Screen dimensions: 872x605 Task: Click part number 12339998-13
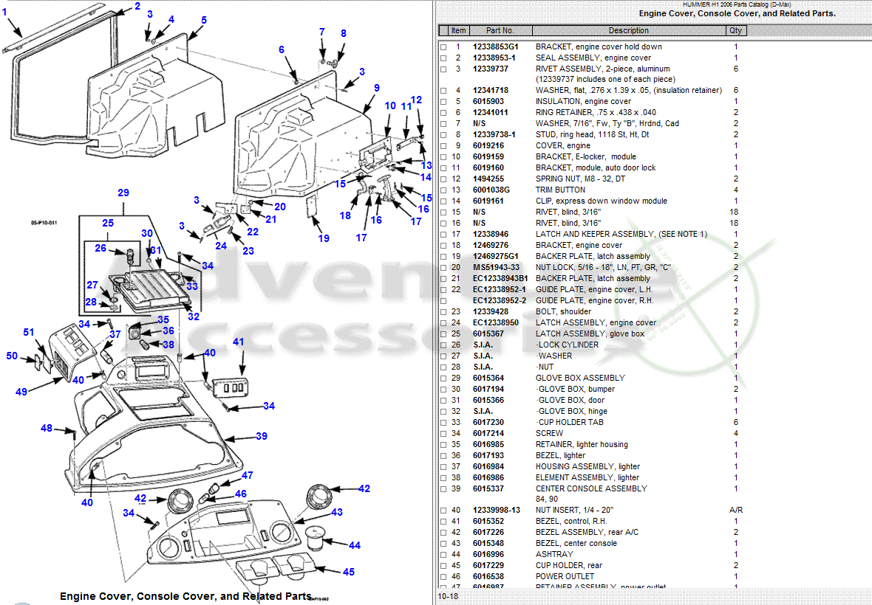pos(497,510)
